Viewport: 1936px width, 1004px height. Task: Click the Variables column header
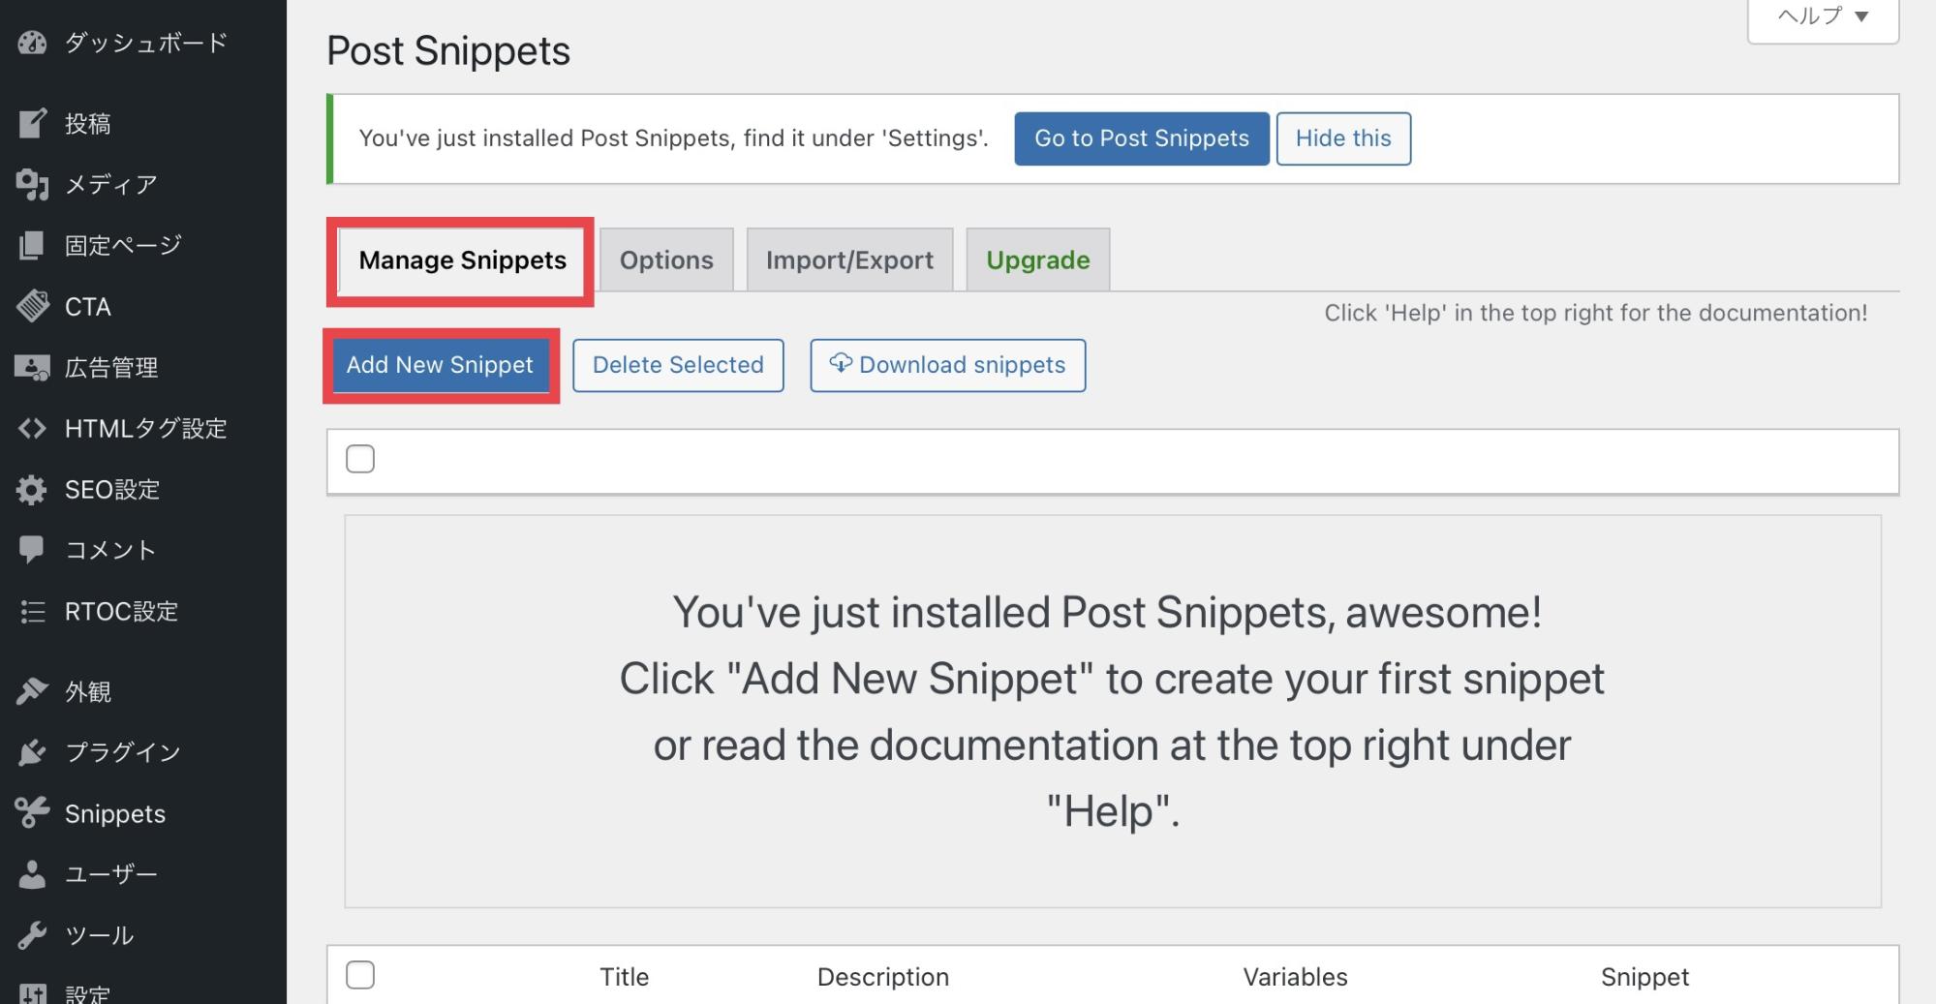tap(1295, 977)
